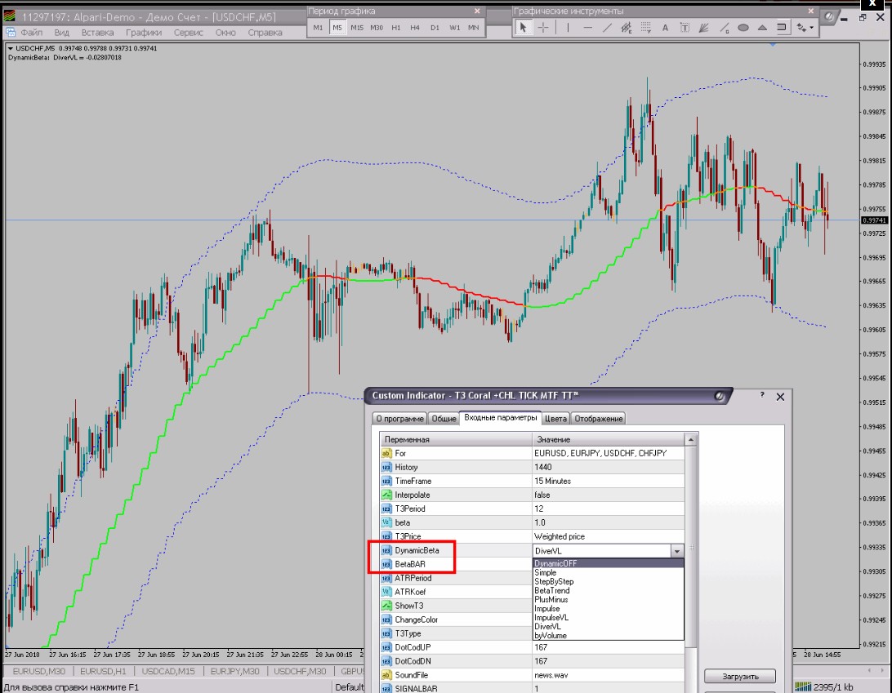Select the trendline drawing tool
The height and width of the screenshot is (693, 892).
pyautogui.click(x=607, y=27)
